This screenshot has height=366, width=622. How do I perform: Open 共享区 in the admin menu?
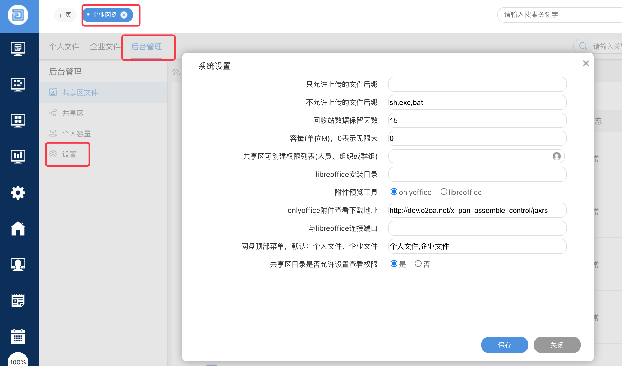[73, 113]
